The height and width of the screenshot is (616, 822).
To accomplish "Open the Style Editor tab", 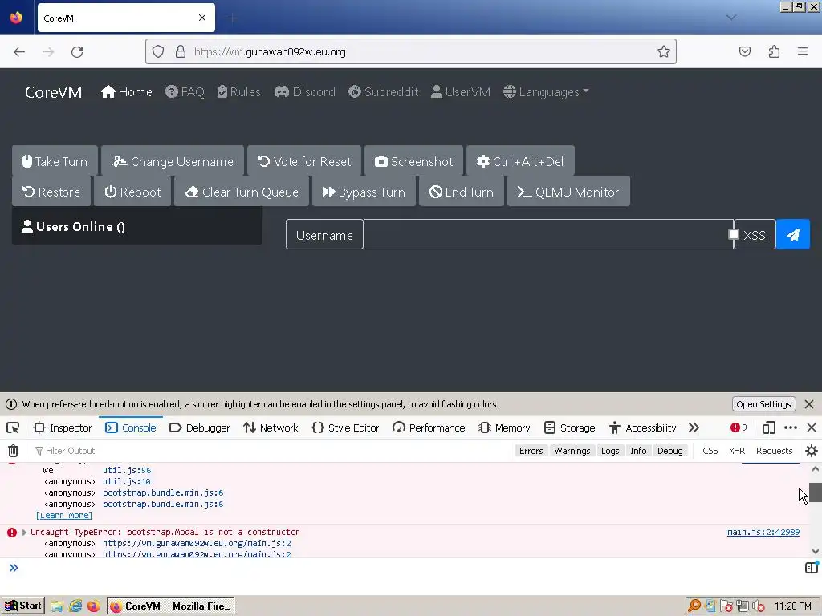I will click(345, 428).
